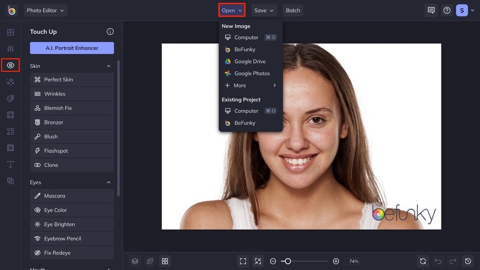Expand the Save dropdown menu
Image resolution: width=480 pixels, height=270 pixels.
[x=263, y=10]
